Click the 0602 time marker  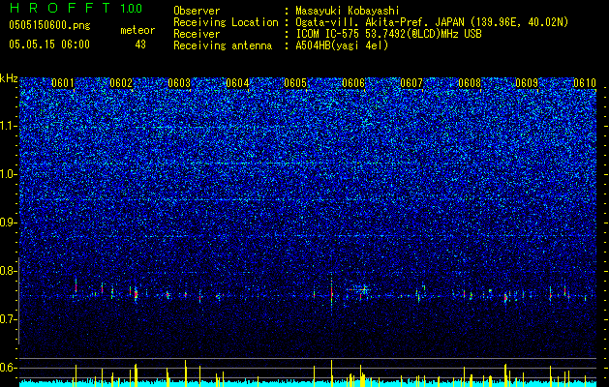click(121, 83)
